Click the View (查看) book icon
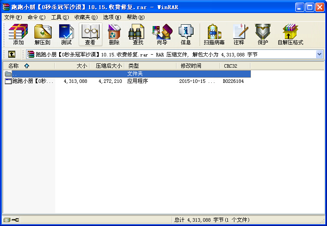 coord(90,34)
